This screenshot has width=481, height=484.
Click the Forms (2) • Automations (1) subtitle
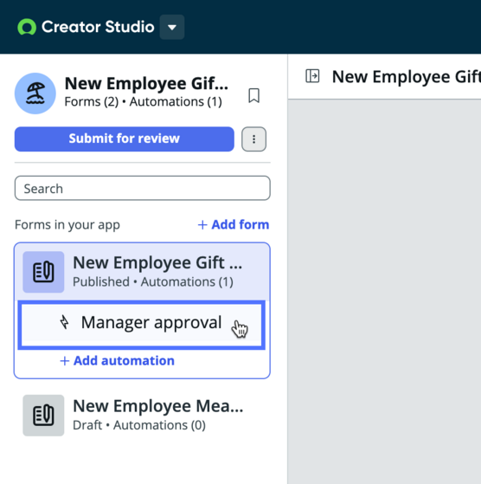tap(143, 102)
